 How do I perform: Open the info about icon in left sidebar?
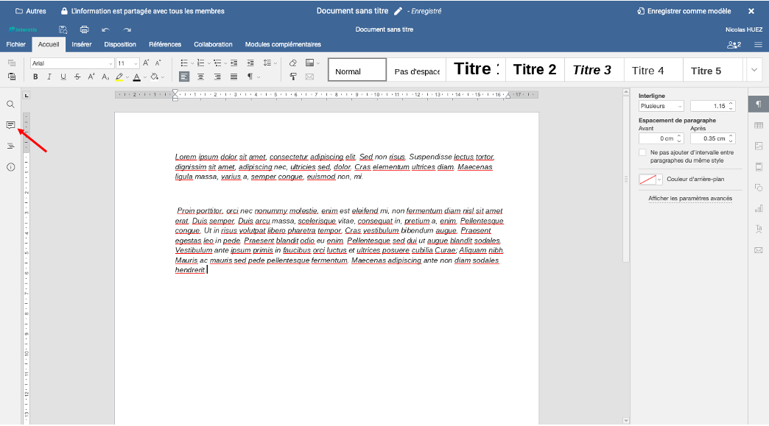pyautogui.click(x=10, y=167)
